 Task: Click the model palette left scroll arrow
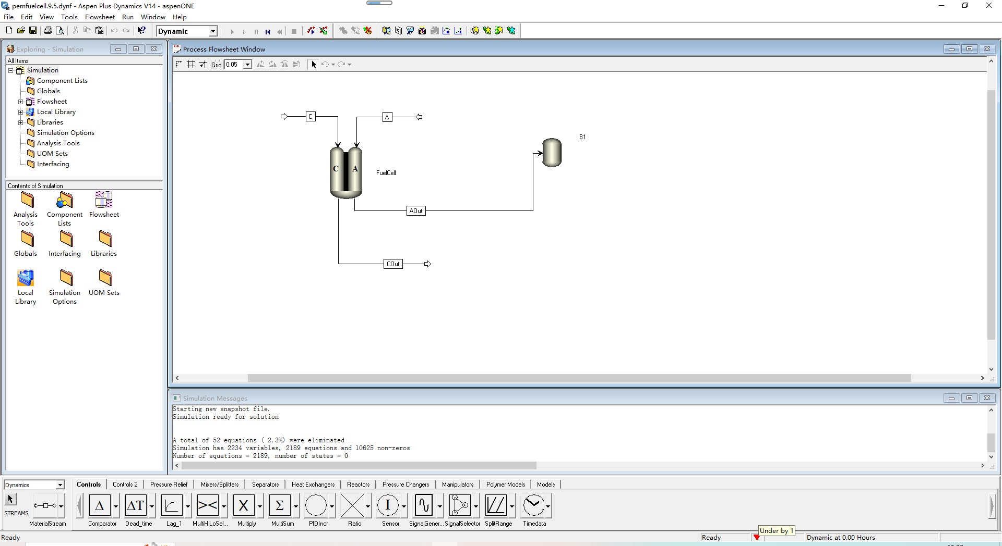[x=79, y=506]
